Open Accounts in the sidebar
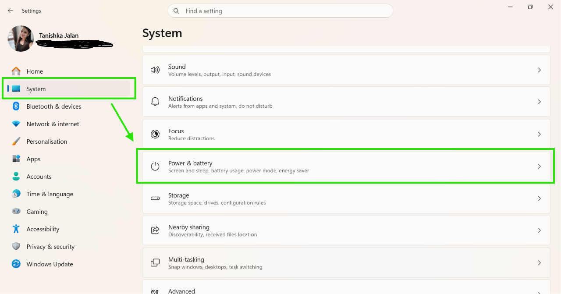The image size is (561, 294). tap(69, 177)
